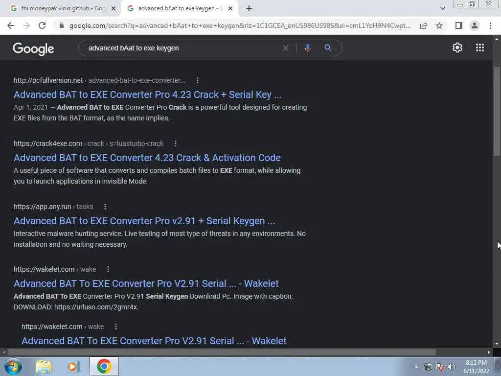Click the horizontal scroll left arrow
Image resolution: width=501 pixels, height=376 pixels.
pos(4,352)
